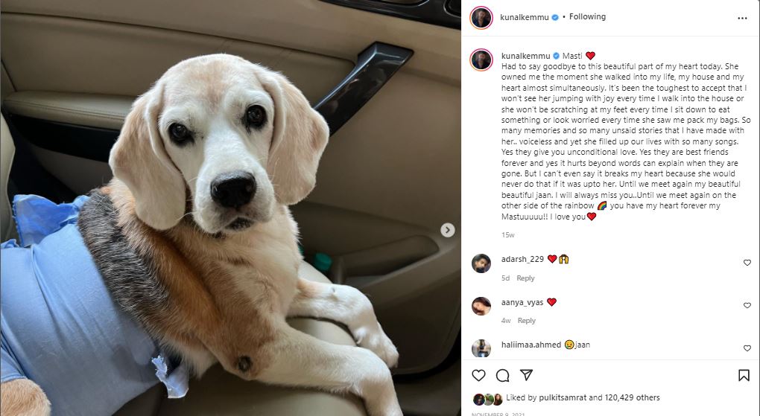Image resolution: width=760 pixels, height=416 pixels.
Task: Open the kunalkemmu username in the post header
Action: 523,16
